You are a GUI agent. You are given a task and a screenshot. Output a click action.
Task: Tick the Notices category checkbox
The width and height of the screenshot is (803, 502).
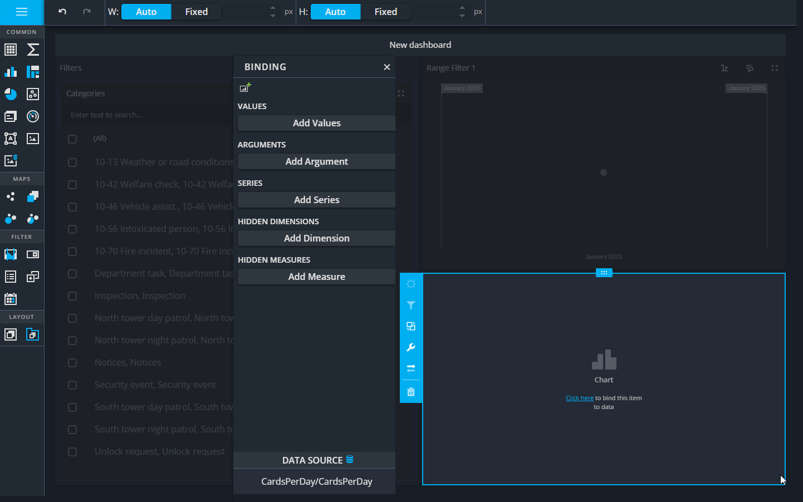(x=72, y=363)
